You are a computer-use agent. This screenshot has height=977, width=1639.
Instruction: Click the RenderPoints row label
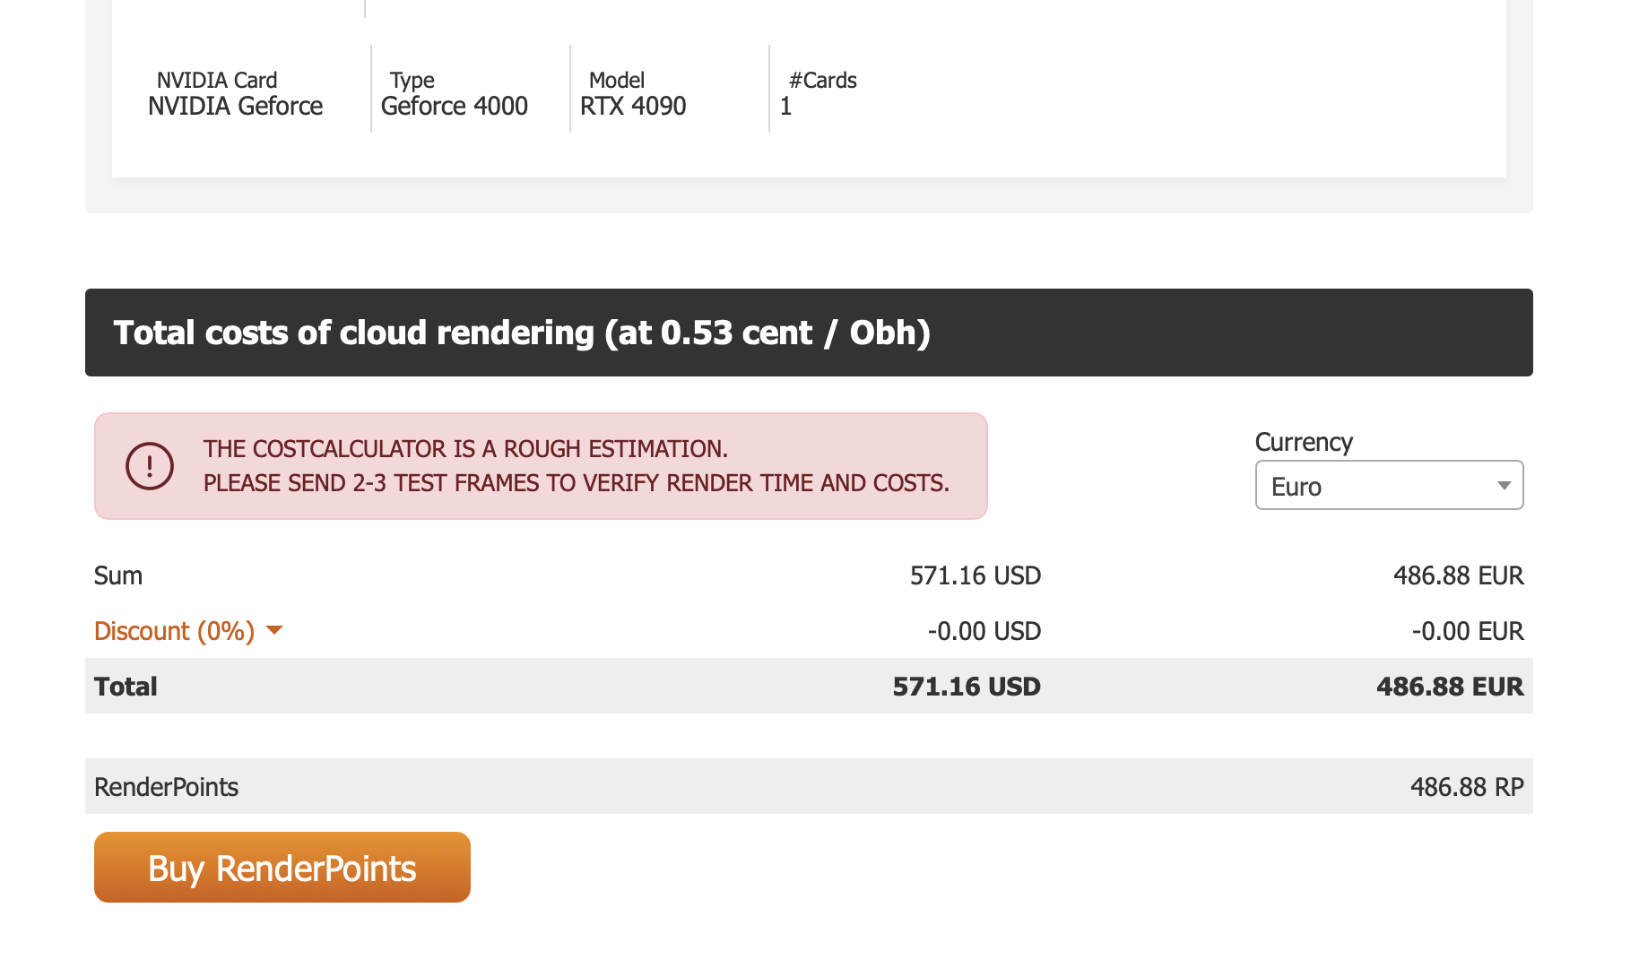coord(166,787)
